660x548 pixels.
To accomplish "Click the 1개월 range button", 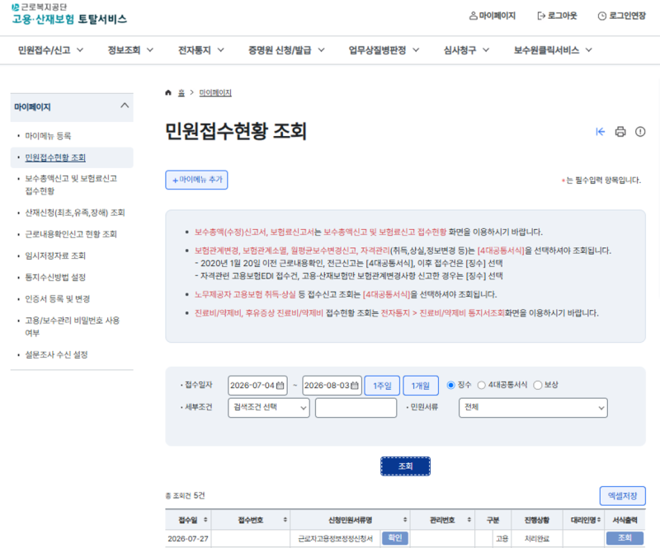I will click(x=421, y=386).
